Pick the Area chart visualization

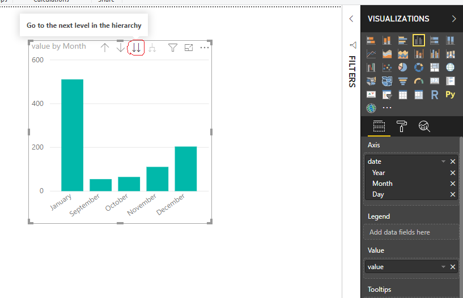387,54
